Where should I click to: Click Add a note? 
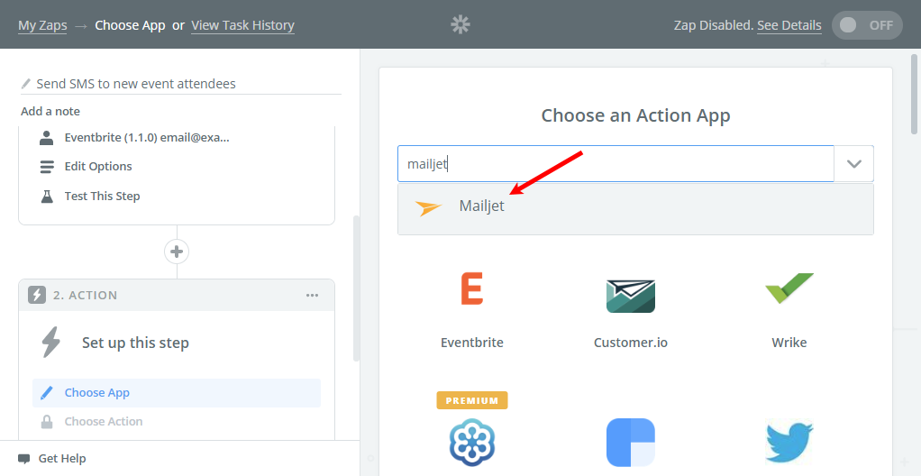tap(50, 111)
